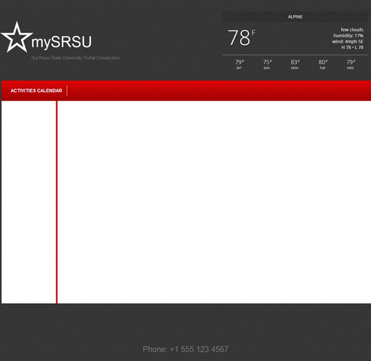Open the Activities Calendar menu item
Image resolution: width=371 pixels, height=361 pixels.
tap(36, 91)
